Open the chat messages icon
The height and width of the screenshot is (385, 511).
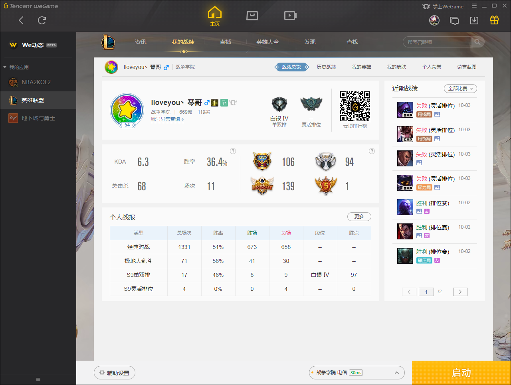454,20
